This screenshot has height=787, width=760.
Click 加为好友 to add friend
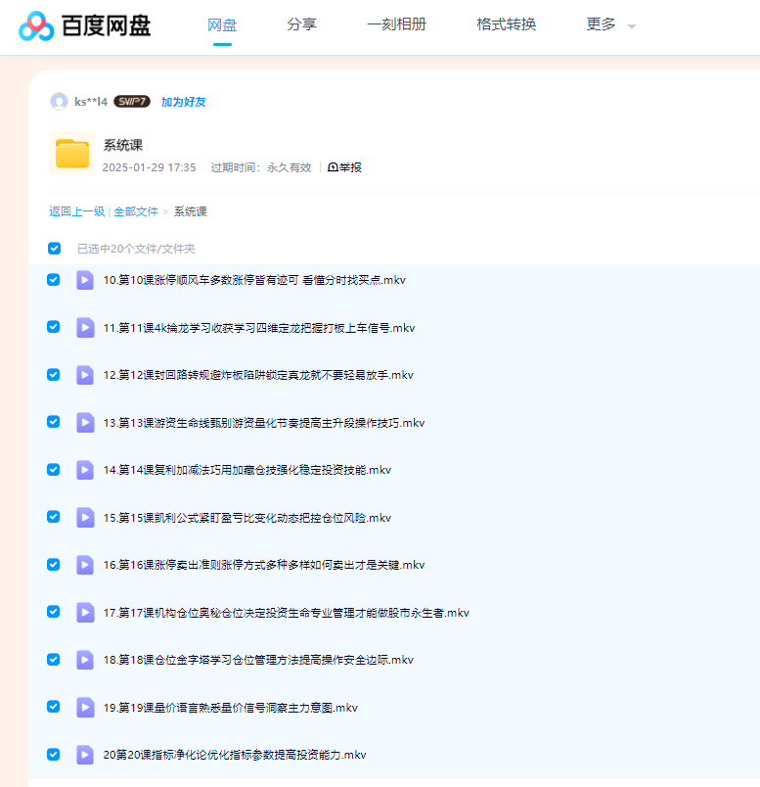point(184,102)
